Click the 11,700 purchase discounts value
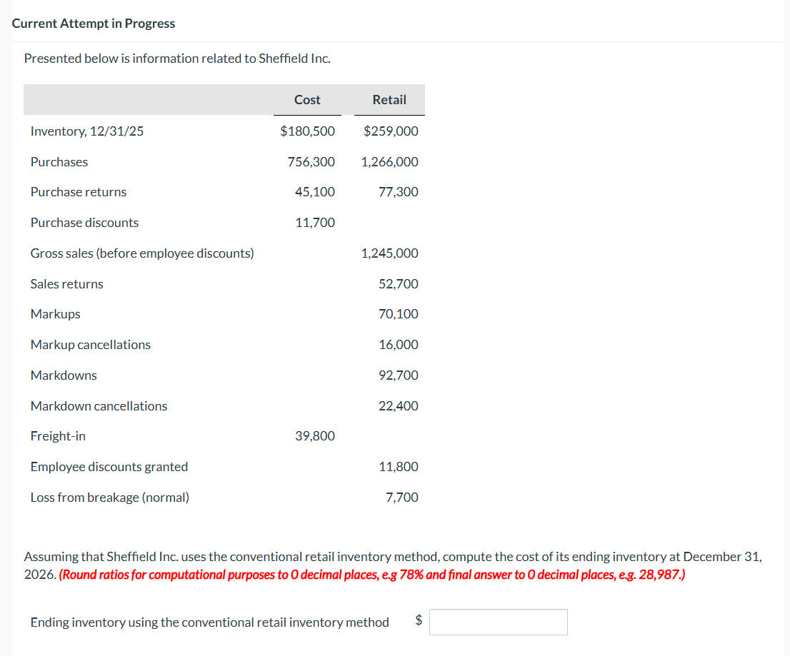 coord(315,223)
